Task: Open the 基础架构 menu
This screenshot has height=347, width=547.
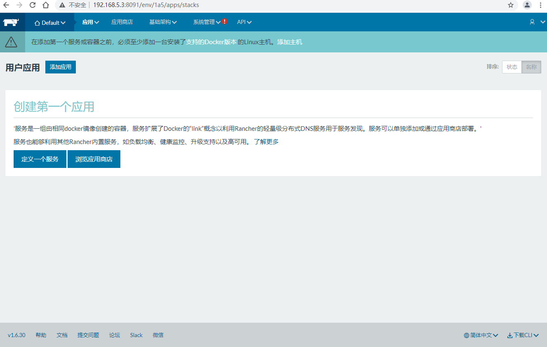Action: [163, 22]
